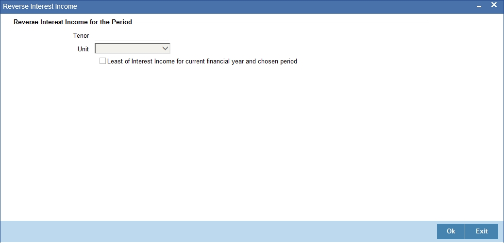The image size is (504, 246).
Task: Click the Reverse Interest Income title bar text
Action: pyautogui.click(x=40, y=6)
